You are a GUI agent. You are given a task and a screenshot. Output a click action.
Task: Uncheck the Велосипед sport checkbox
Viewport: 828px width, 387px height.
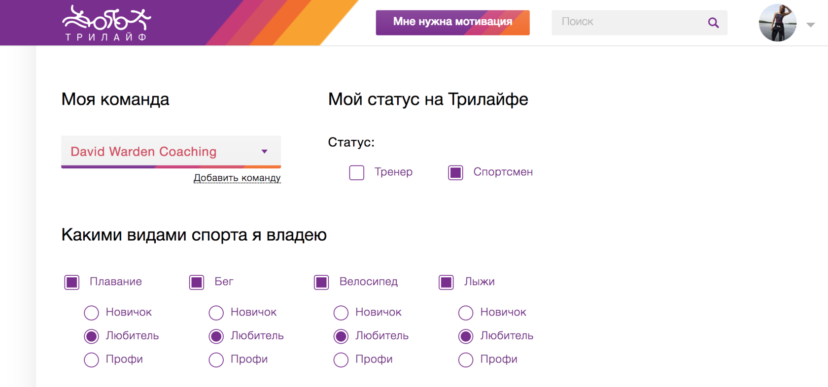[x=321, y=282]
